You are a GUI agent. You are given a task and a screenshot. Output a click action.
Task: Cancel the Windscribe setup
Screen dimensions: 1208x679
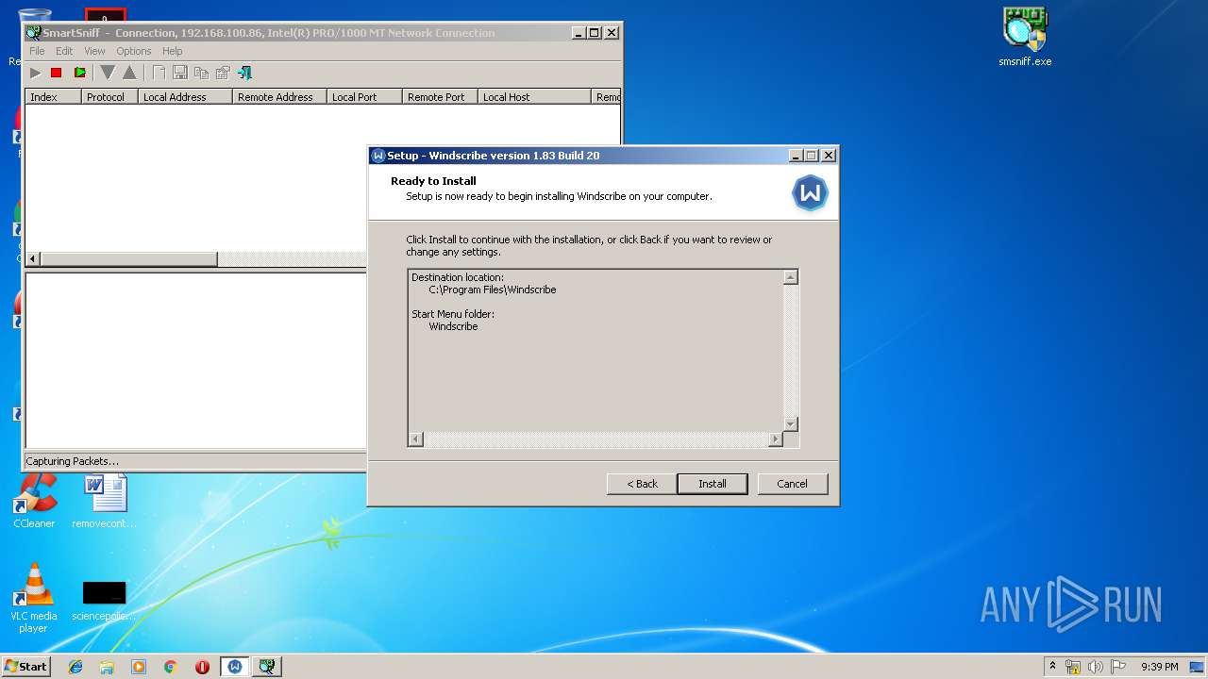tap(792, 484)
